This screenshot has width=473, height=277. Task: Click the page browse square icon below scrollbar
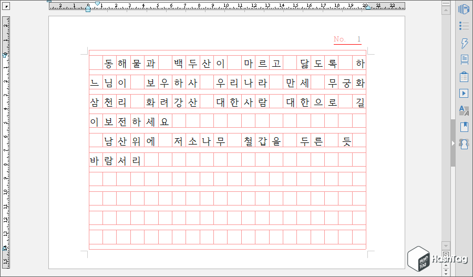(x=446, y=255)
